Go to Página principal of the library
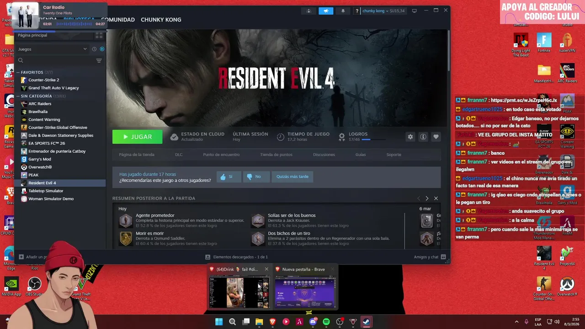Screen dimensions: 585x329 point(32,35)
